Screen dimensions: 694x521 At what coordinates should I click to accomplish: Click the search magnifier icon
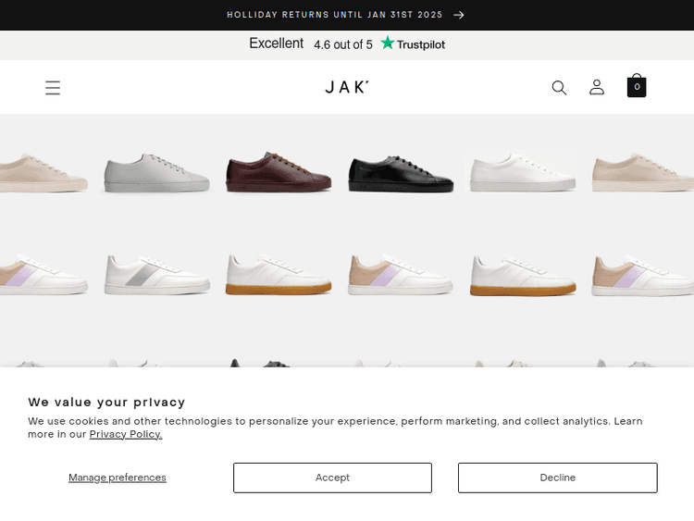tap(559, 88)
